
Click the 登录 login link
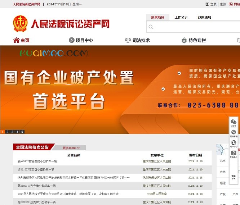pos(213,4)
